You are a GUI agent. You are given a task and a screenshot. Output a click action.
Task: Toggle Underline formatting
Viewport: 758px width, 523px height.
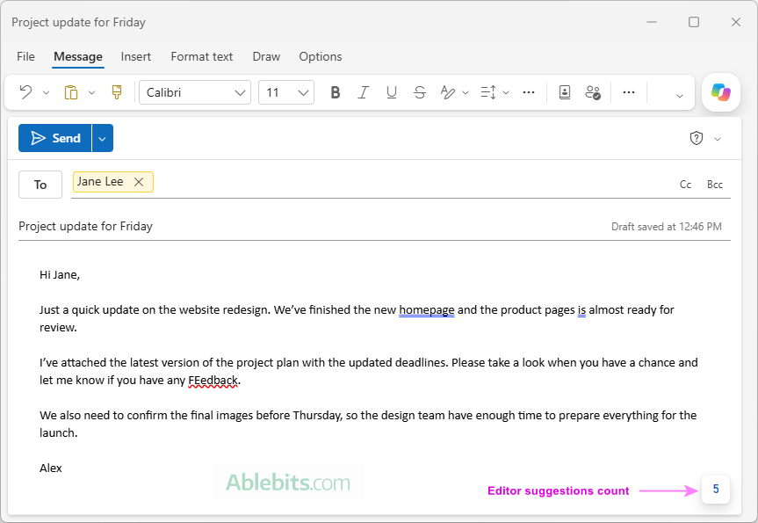tap(392, 92)
